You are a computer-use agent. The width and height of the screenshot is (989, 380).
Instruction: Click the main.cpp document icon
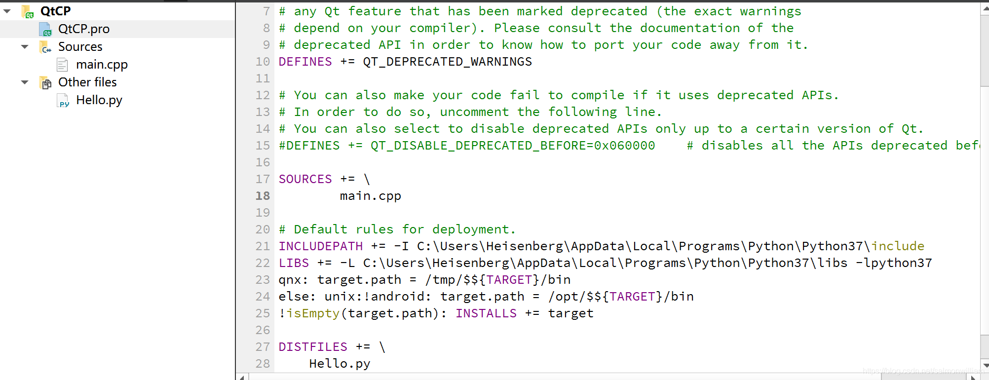point(62,65)
